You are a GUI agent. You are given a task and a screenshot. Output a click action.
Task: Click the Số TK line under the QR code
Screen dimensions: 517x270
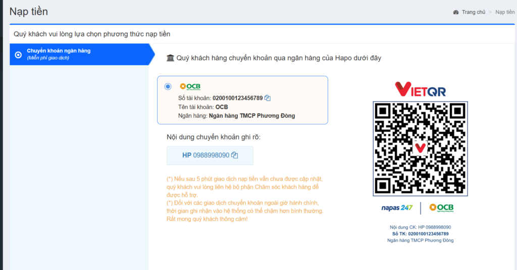click(x=420, y=234)
